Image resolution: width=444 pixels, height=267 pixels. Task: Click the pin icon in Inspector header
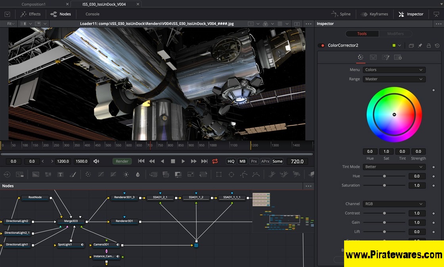pyautogui.click(x=420, y=46)
